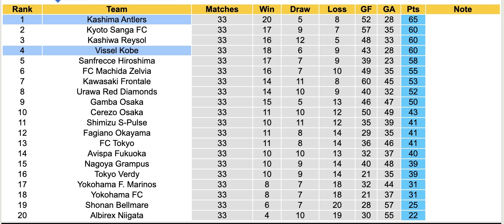This screenshot has width=504, height=224.
Task: Click Kashima Antlers' 65 points cell
Action: pyautogui.click(x=413, y=20)
